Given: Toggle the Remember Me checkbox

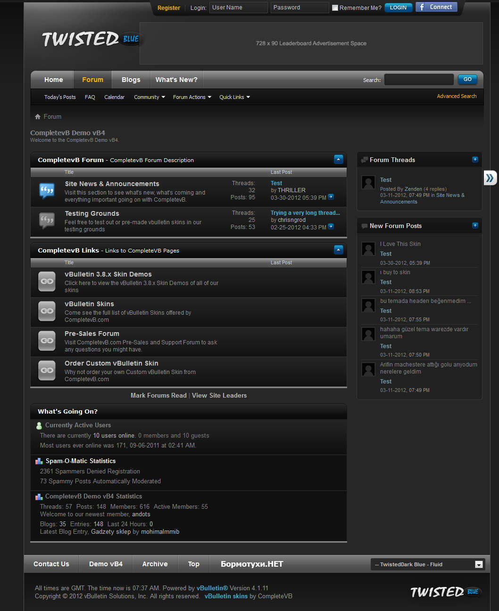Looking at the screenshot, I should point(335,8).
